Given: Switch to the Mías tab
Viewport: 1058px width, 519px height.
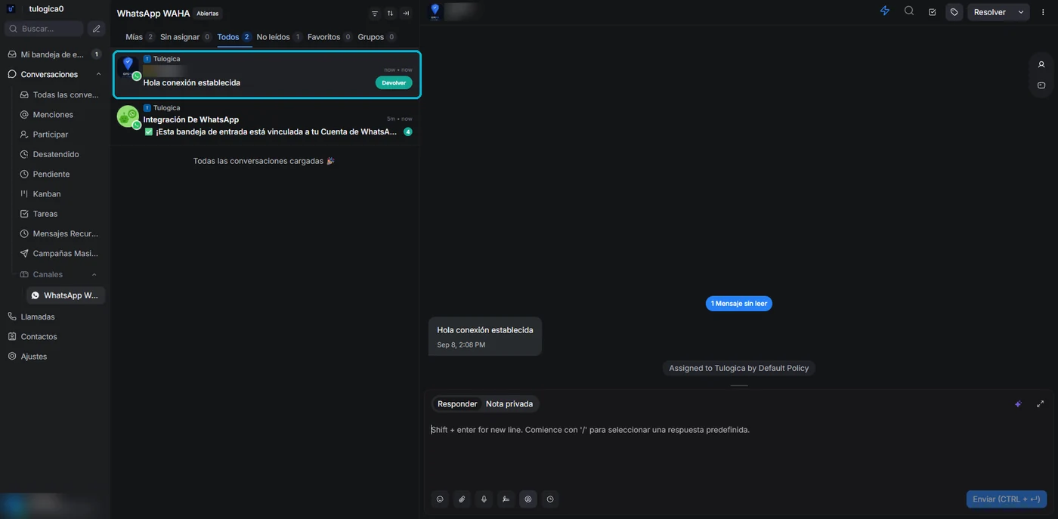Looking at the screenshot, I should click(x=139, y=37).
